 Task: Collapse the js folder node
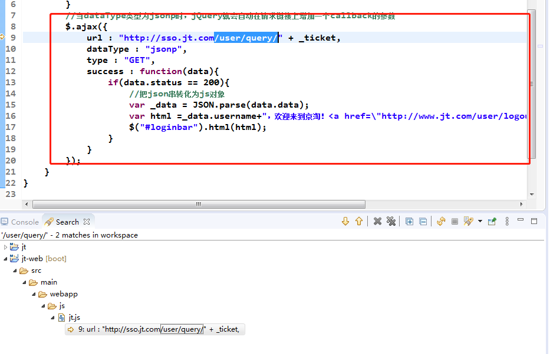pyautogui.click(x=43, y=306)
